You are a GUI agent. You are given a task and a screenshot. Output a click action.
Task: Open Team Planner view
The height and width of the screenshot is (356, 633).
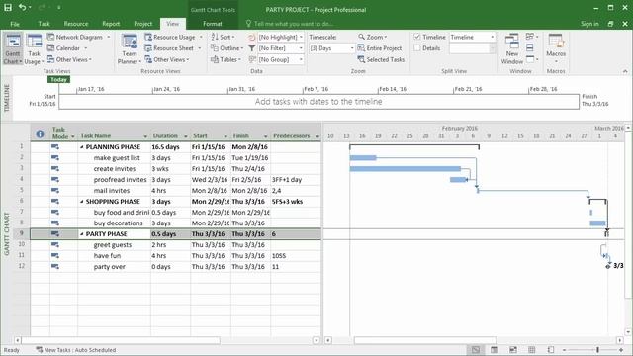coord(130,48)
